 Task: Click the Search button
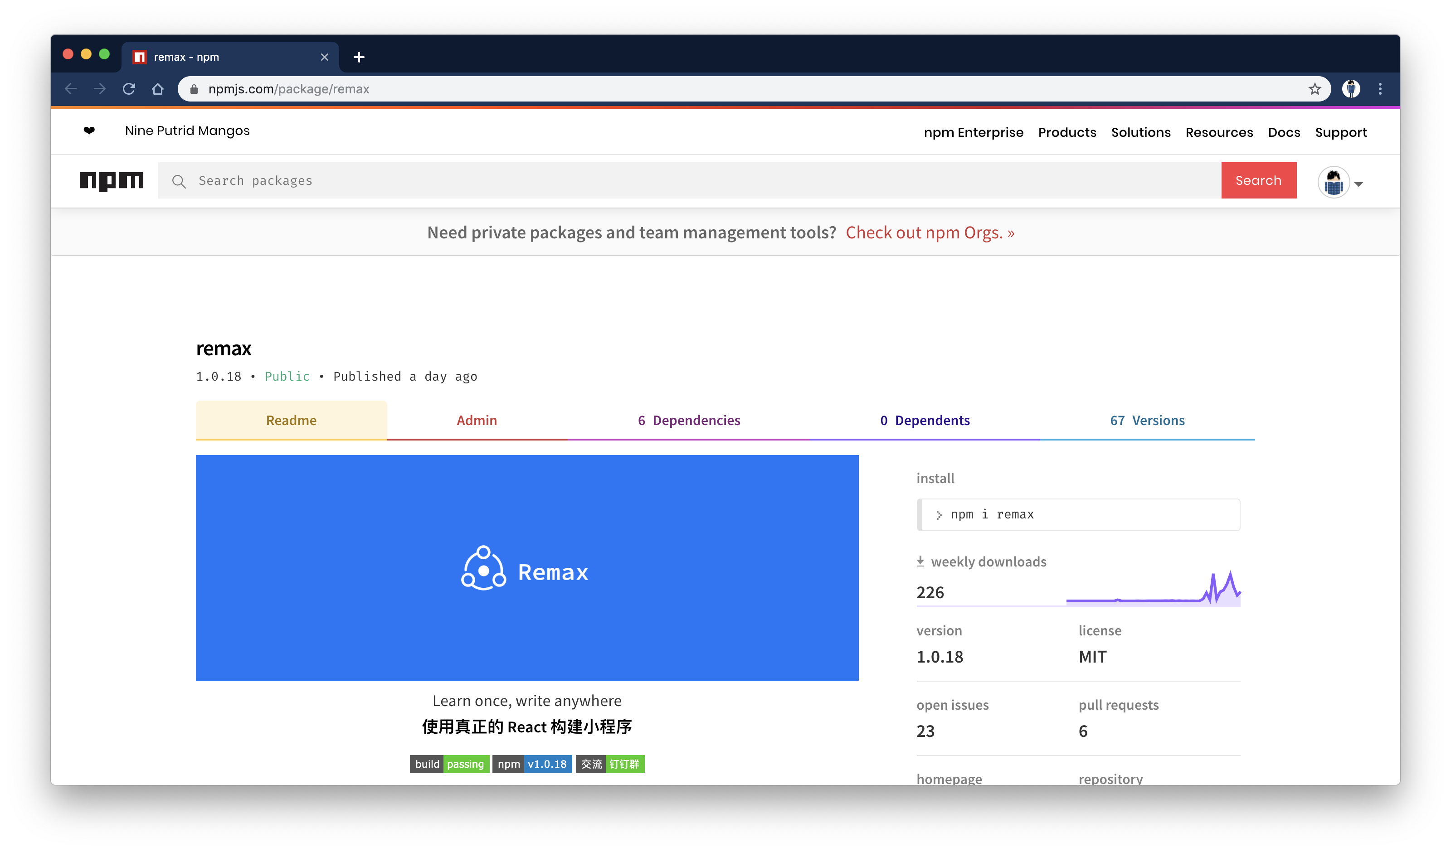click(x=1259, y=180)
